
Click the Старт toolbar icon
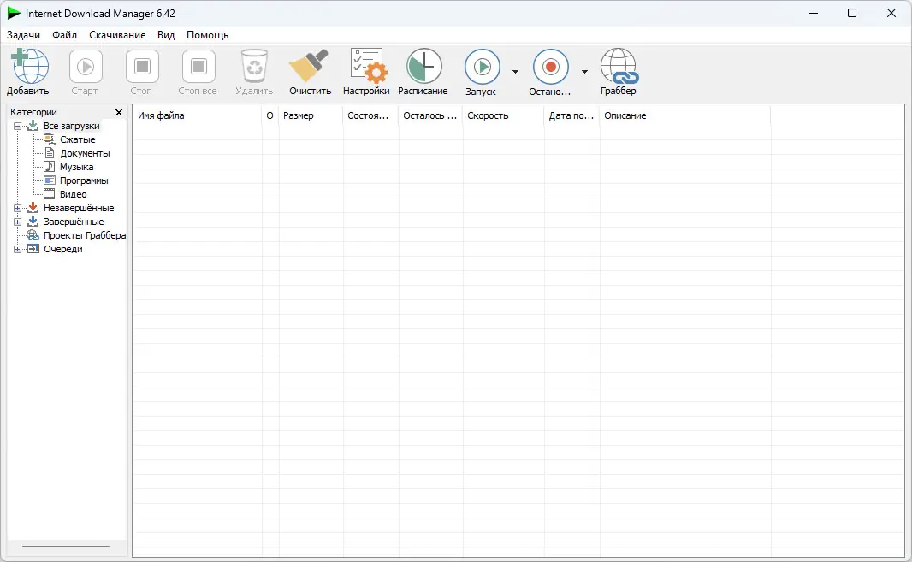coord(86,67)
